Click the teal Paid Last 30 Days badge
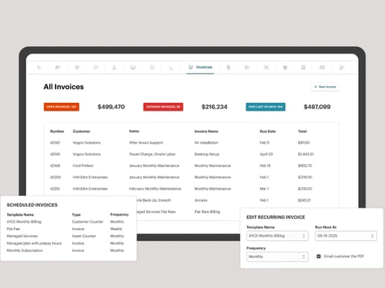This screenshot has height=288, width=385. pos(266,107)
